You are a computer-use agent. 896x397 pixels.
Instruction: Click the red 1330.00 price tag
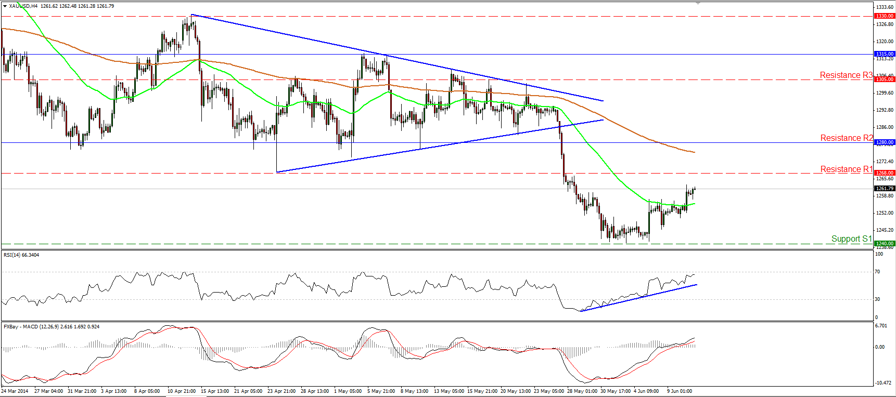tap(885, 16)
